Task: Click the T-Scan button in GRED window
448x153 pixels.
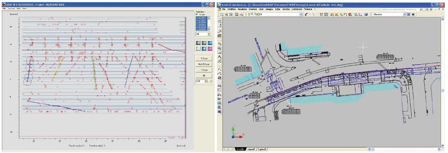Action: (204, 59)
